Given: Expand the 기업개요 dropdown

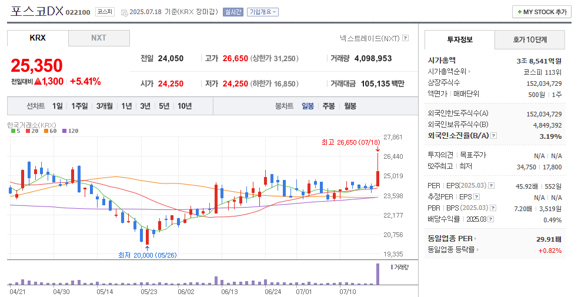Looking at the screenshot, I should (x=262, y=12).
